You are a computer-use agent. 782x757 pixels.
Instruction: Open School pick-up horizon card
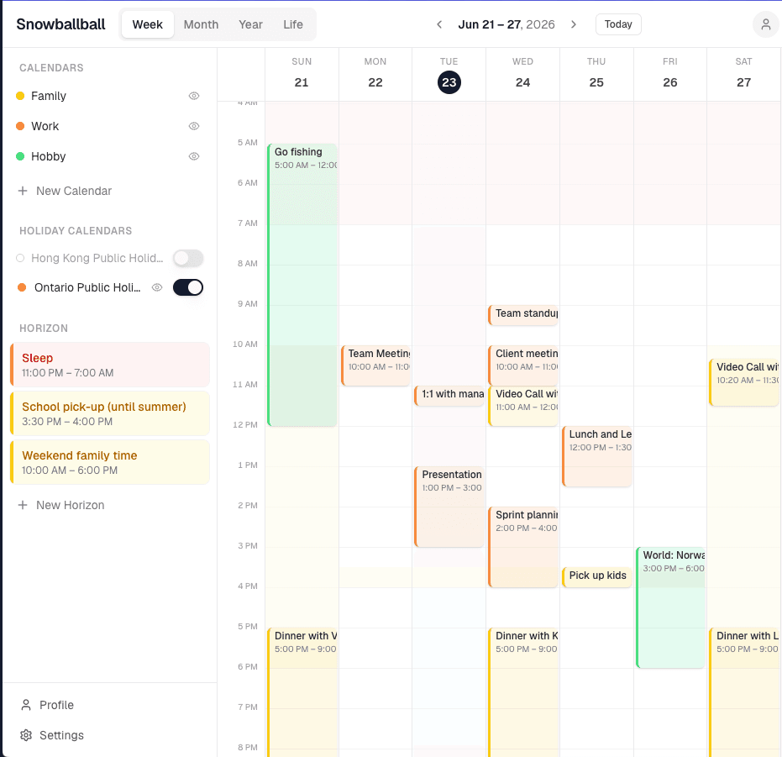[x=110, y=413]
